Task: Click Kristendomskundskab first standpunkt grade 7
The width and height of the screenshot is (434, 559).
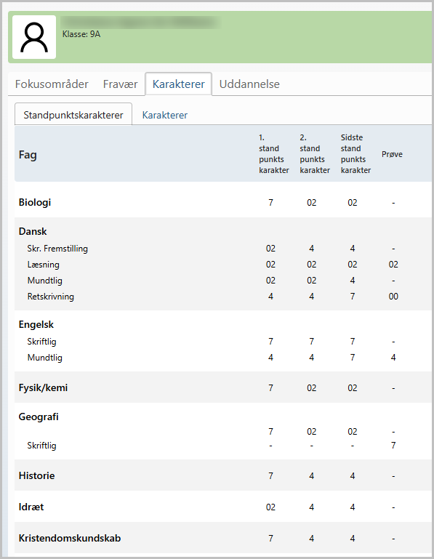Action: 270,539
